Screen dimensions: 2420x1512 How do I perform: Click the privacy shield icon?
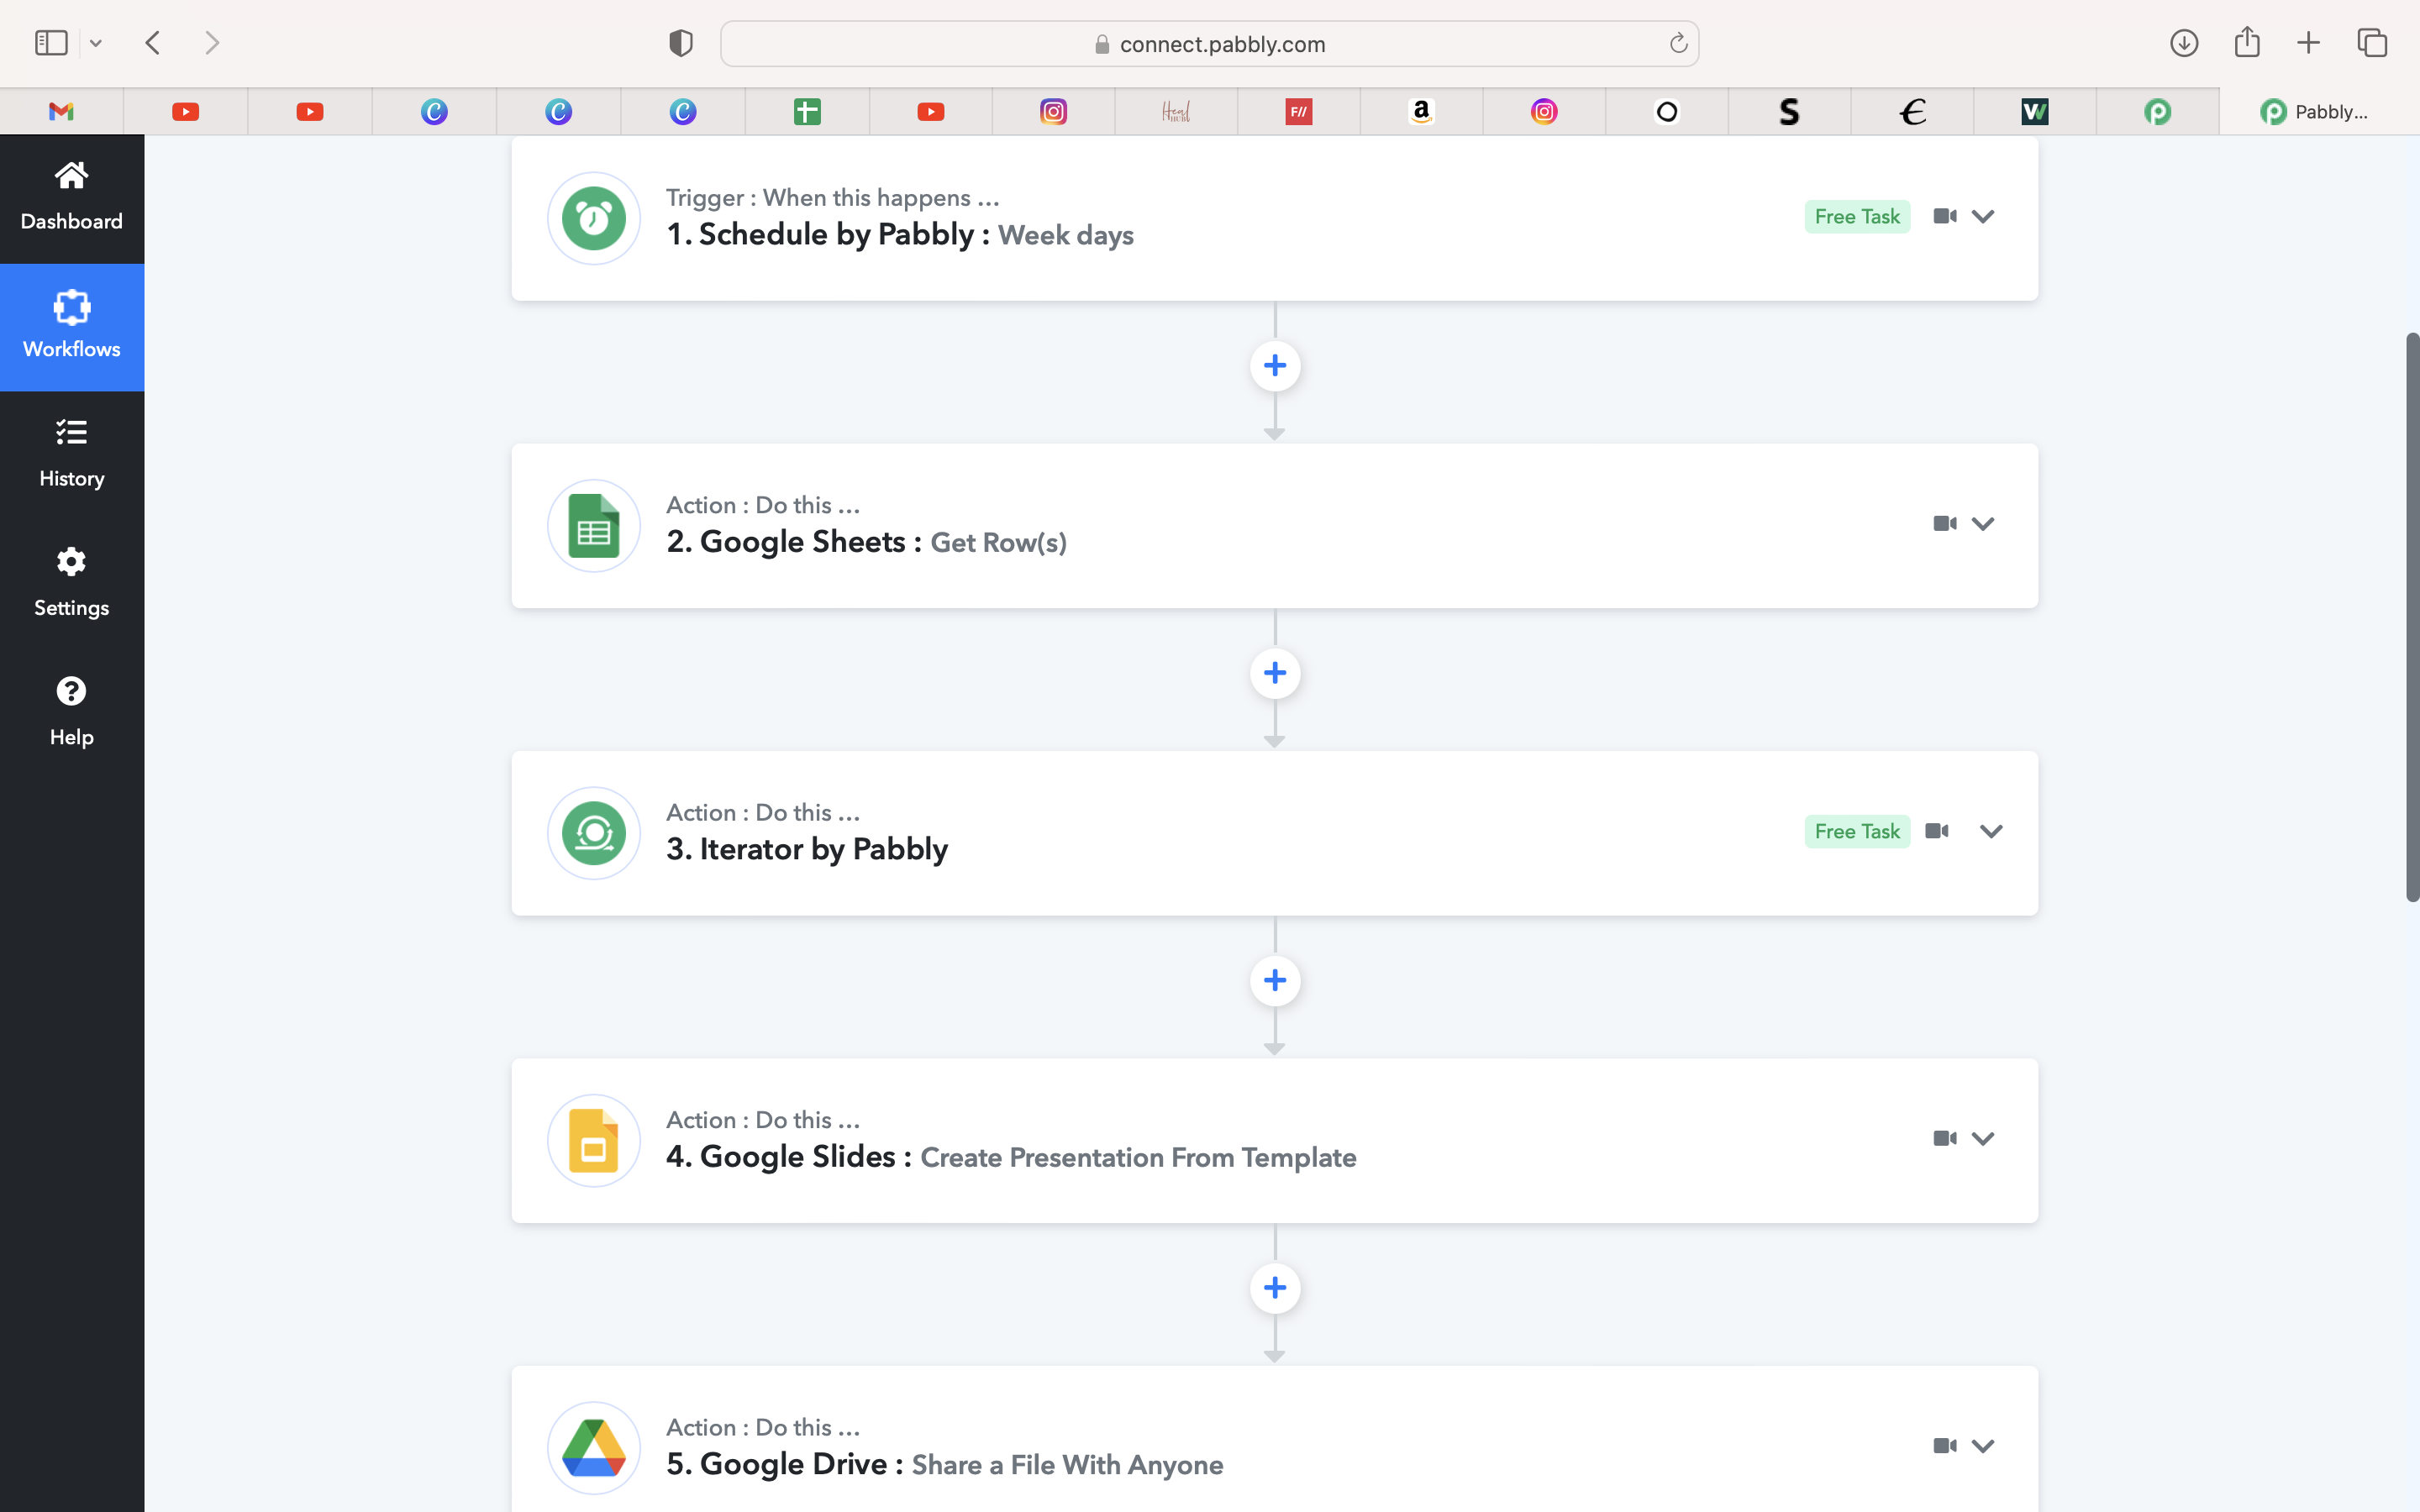coord(681,43)
